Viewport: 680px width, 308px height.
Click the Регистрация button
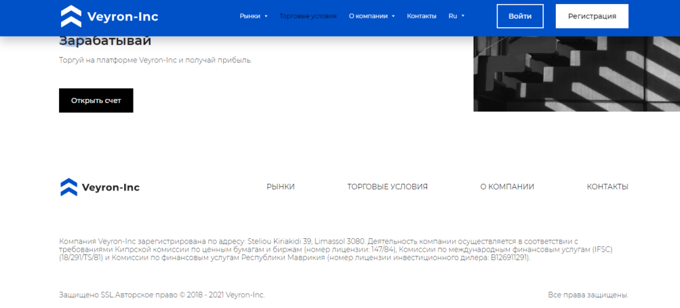[592, 16]
